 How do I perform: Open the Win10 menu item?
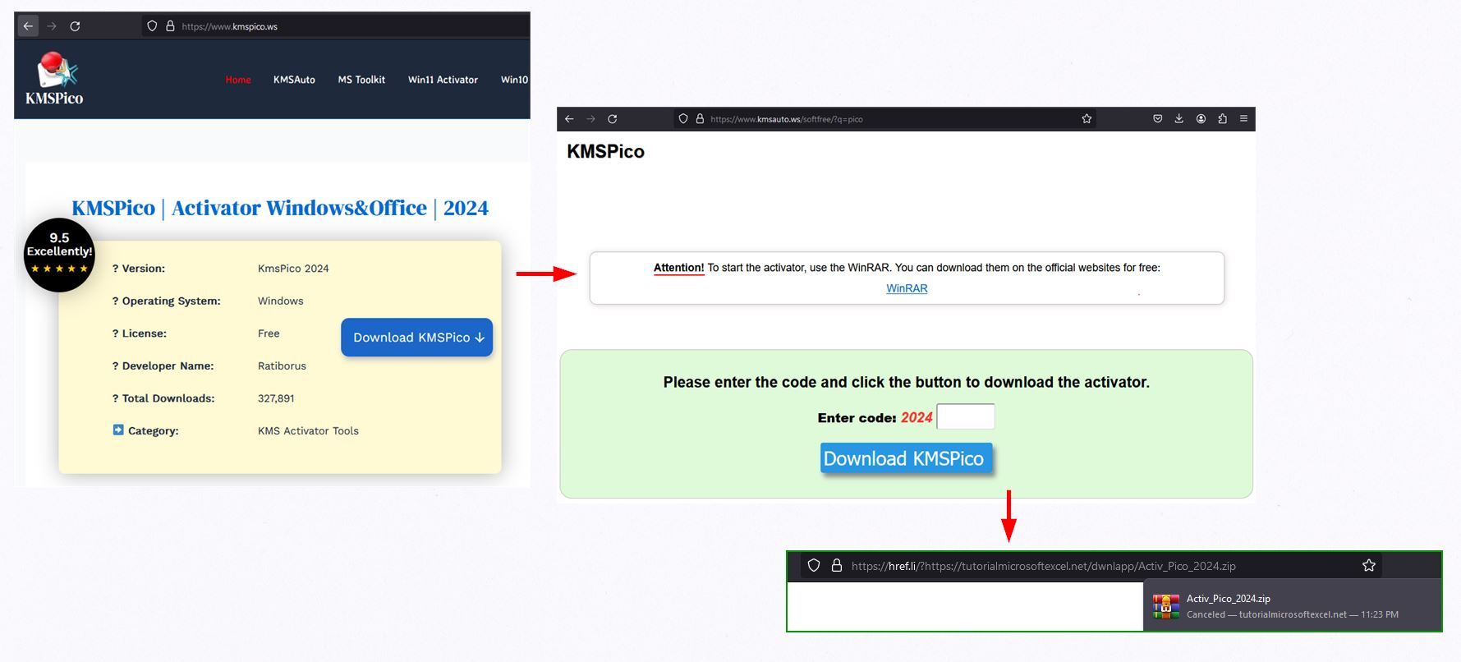point(514,80)
